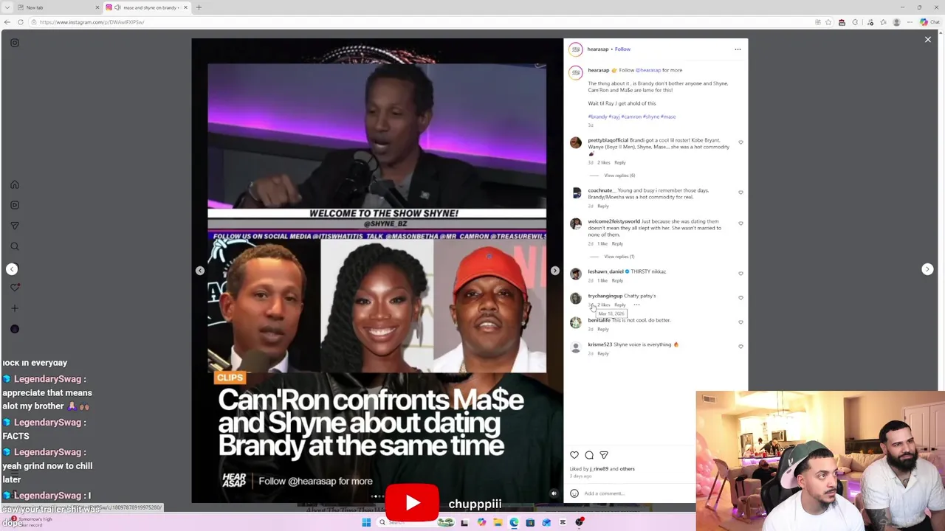This screenshot has height=531, width=945.
Task: Like coachnate__'s comment
Action: 740,192
